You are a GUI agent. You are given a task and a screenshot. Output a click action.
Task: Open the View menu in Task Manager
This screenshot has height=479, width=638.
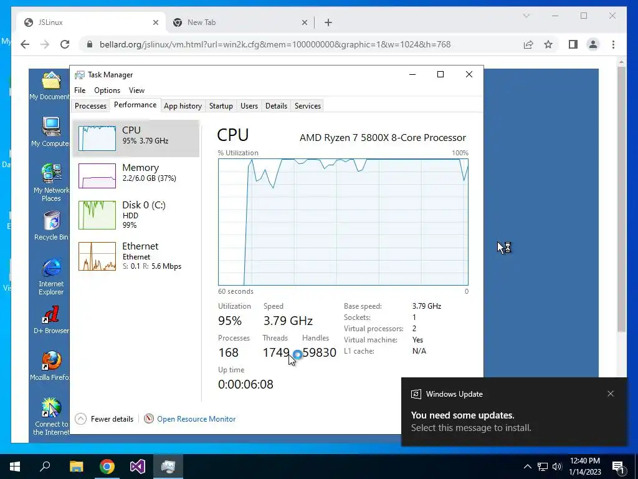[x=136, y=90]
